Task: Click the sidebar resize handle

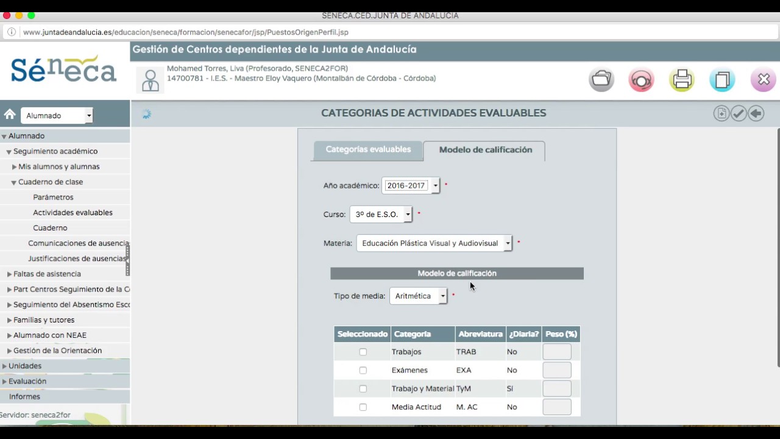Action: (127, 260)
